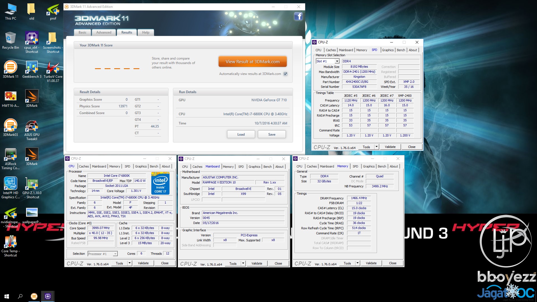Open the 'prof' NVIDIA shortcut icon
The height and width of the screenshot is (302, 537).
click(53, 12)
